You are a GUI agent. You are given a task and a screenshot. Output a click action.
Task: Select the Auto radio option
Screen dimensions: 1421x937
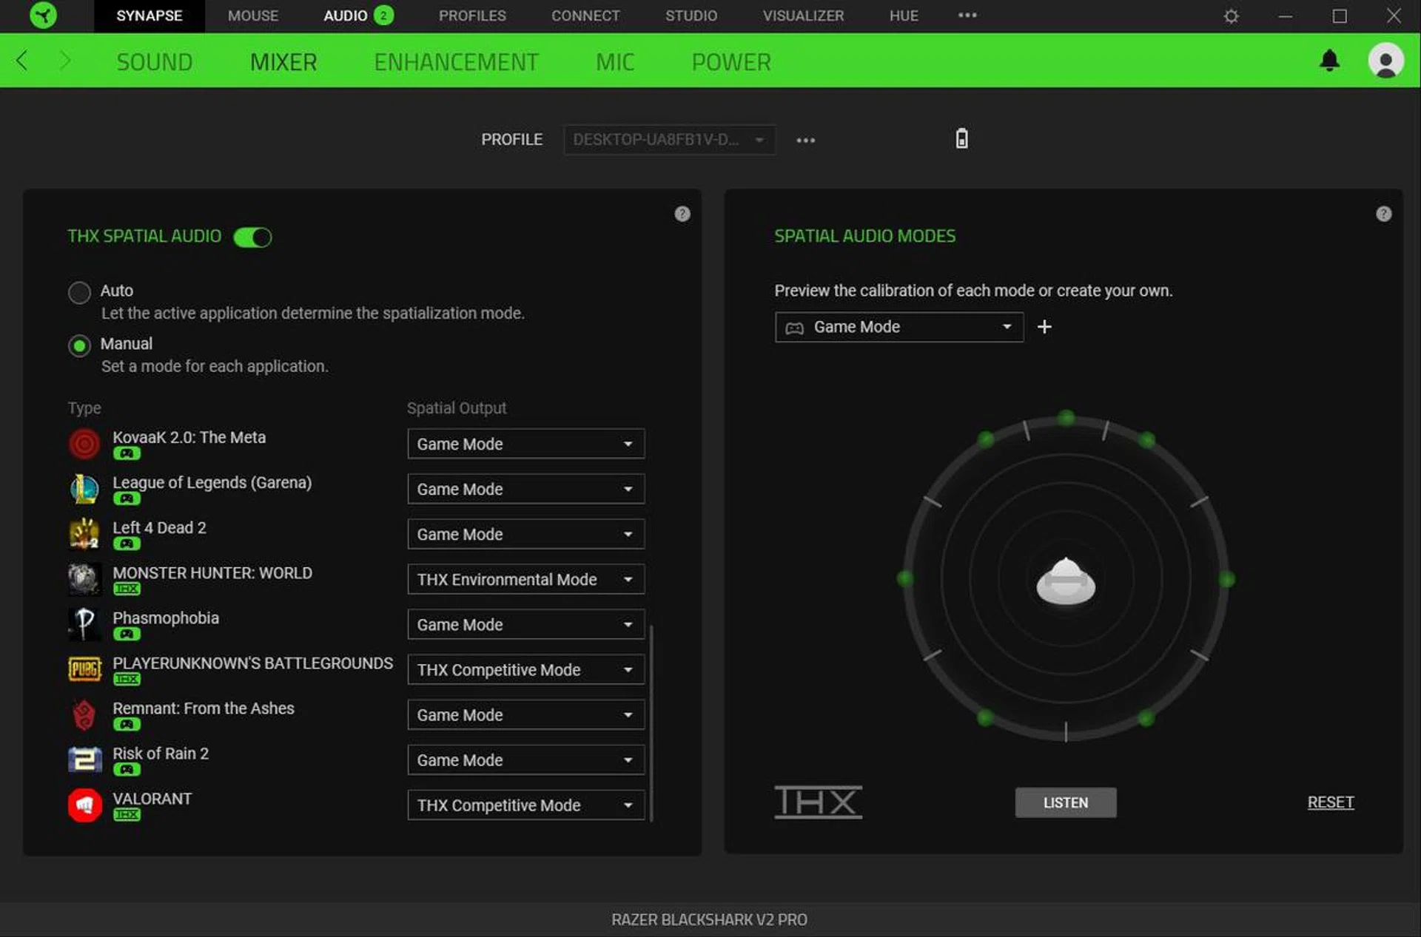tap(79, 292)
